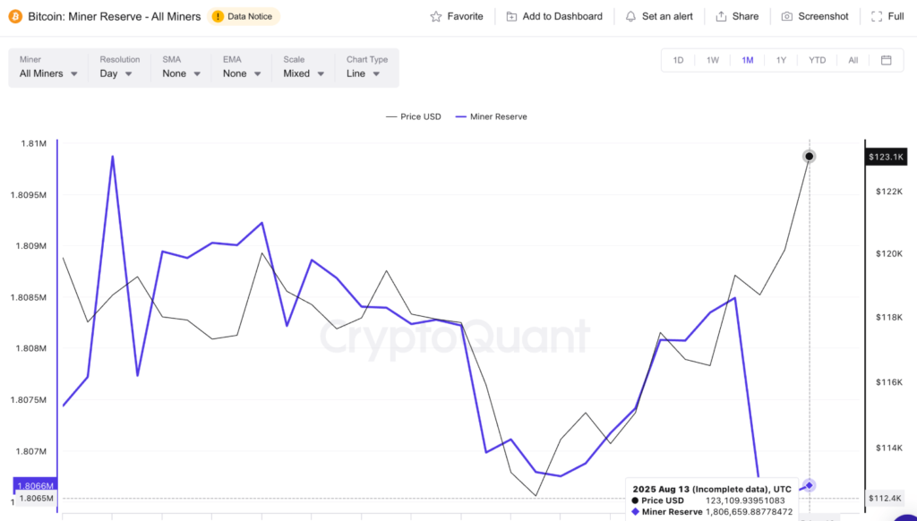
Task: Open the calendar date picker icon
Action: [x=886, y=60]
